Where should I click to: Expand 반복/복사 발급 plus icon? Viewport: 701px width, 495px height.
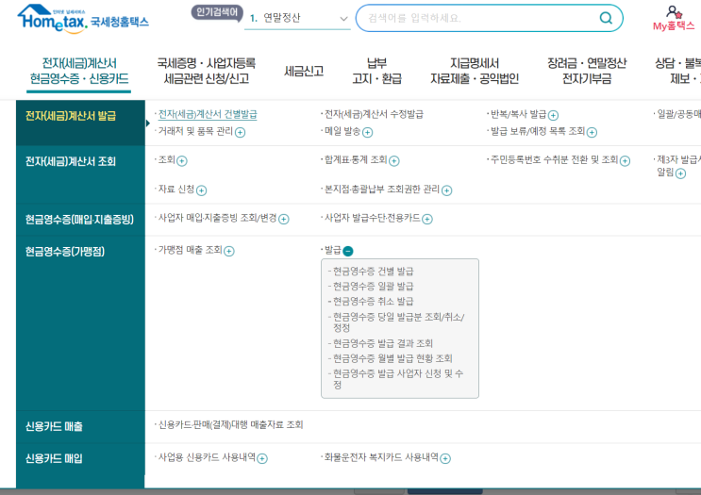point(553,115)
